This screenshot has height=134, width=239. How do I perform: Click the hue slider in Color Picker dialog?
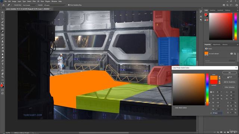pos(207,89)
